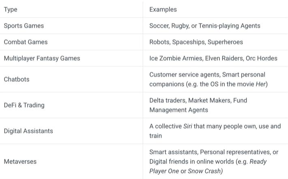The height and width of the screenshot is (179, 288).
Task: Click the Robots, Spaceships, Superheroes cell
Action: click(196, 42)
